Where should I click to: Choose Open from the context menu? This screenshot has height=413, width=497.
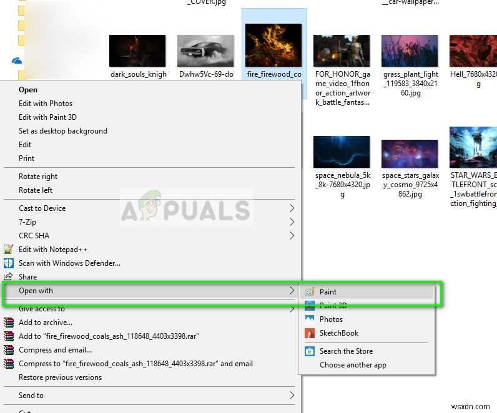28,90
